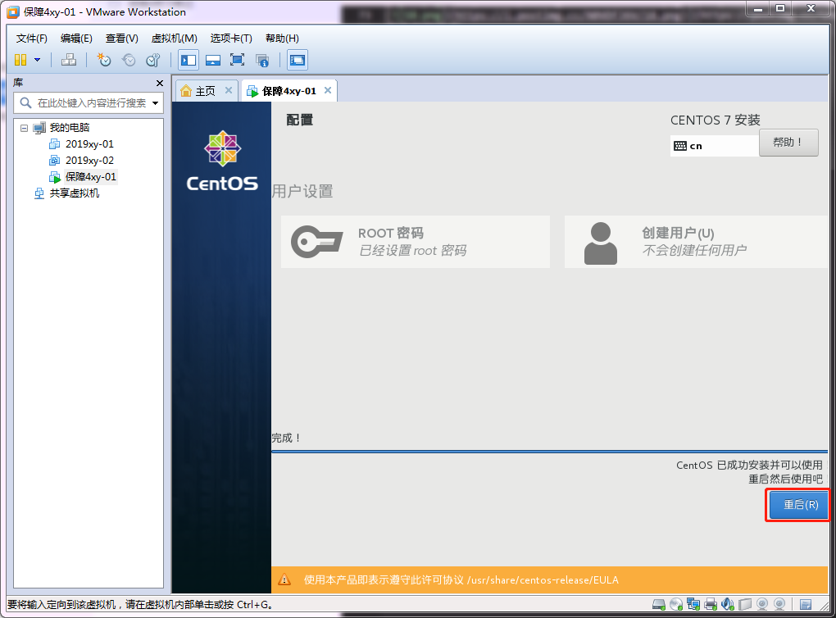The image size is (836, 618).
Task: Open the power options dropdown arrow beside pause
Action: pos(38,60)
